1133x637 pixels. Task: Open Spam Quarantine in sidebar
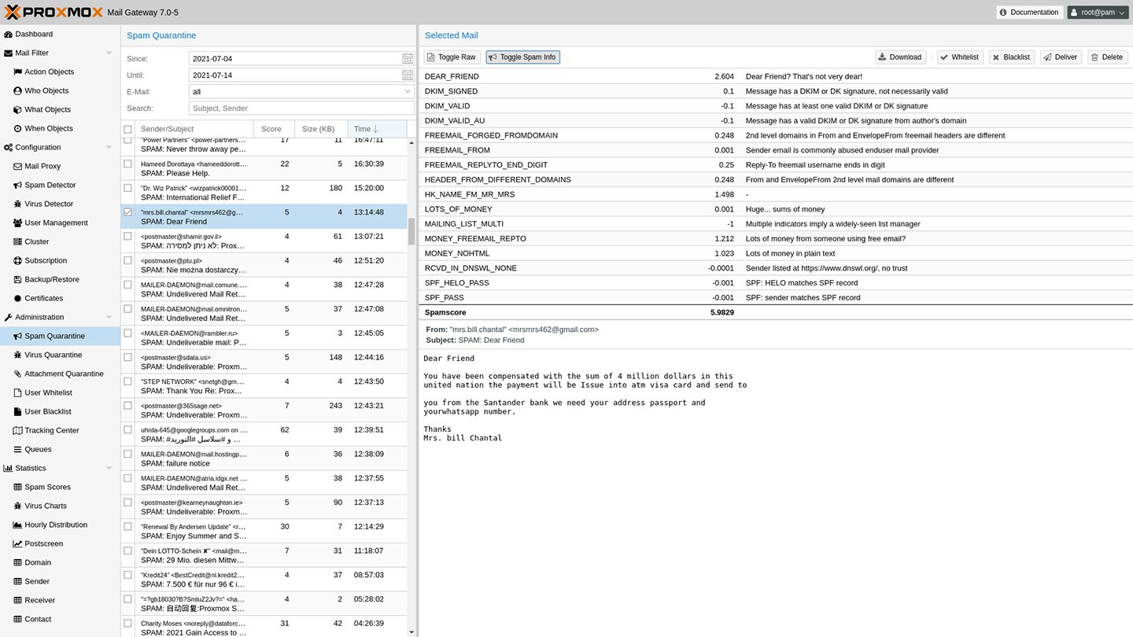tap(60, 336)
